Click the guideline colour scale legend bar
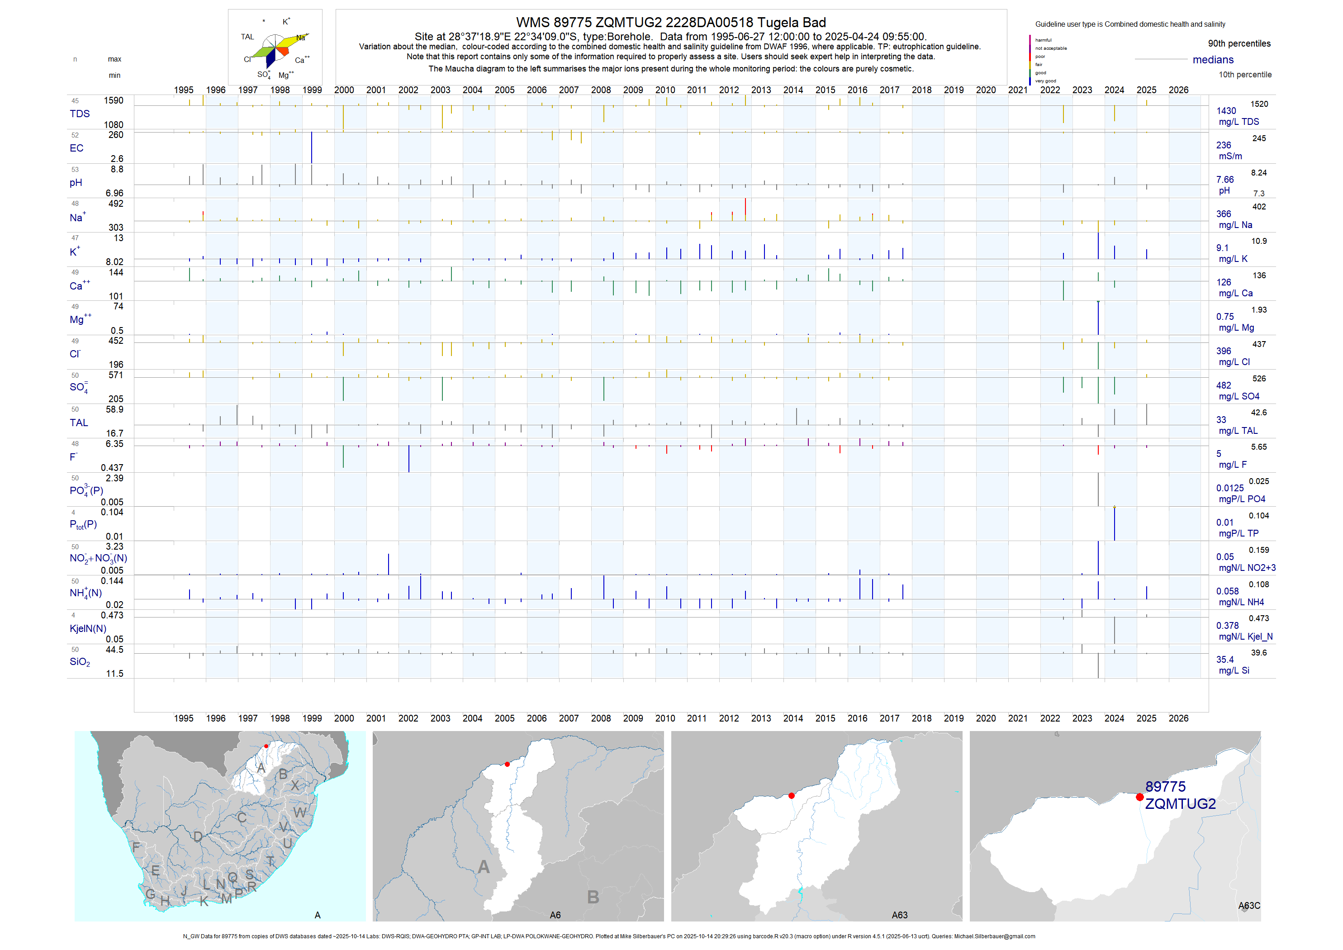Image resolution: width=1343 pixels, height=950 pixels. (1030, 60)
